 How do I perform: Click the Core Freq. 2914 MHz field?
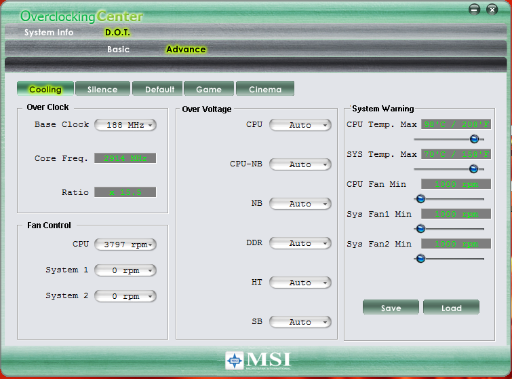tap(125, 158)
